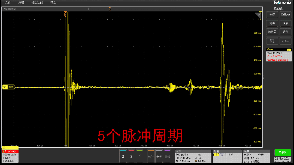This screenshot has width=294, height=165.
Task: Add channel 2 to the display
Action: pyautogui.click(x=123, y=156)
